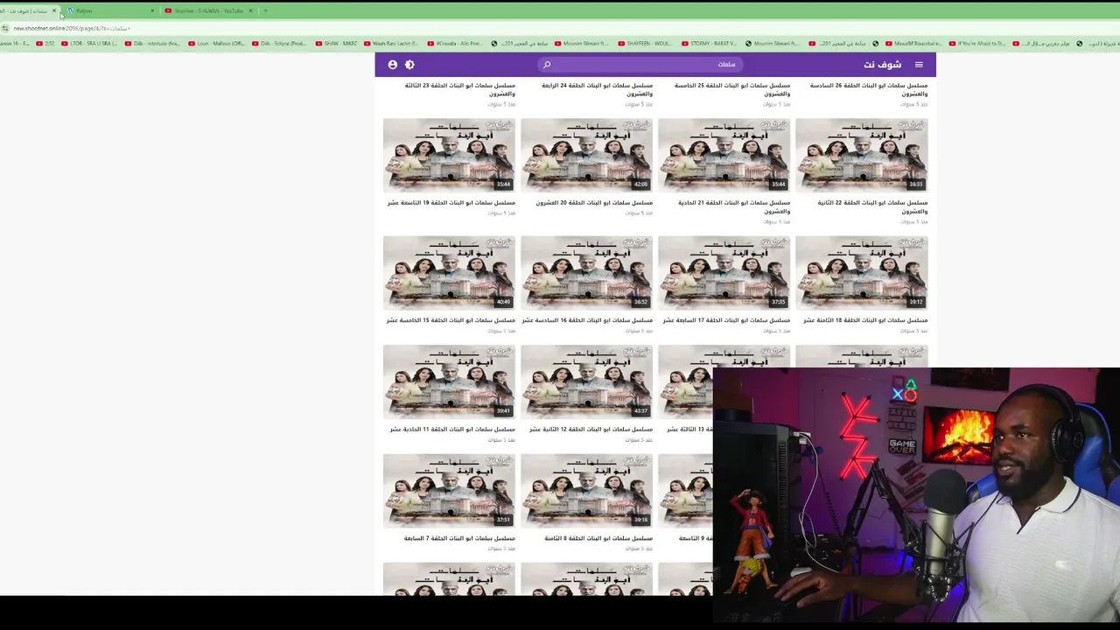Image resolution: width=1120 pixels, height=630 pixels.
Task: Click title مسلسل سلمات ابو البنات الحلقة 19
Action: coord(451,203)
